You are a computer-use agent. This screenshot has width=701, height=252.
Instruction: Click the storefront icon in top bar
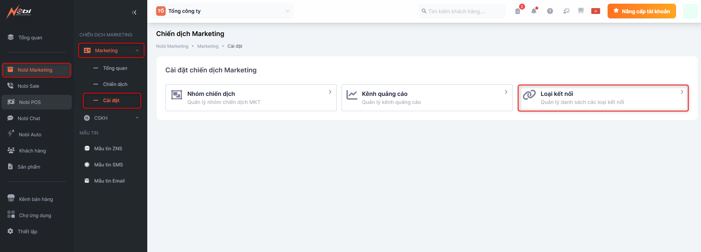pos(581,11)
